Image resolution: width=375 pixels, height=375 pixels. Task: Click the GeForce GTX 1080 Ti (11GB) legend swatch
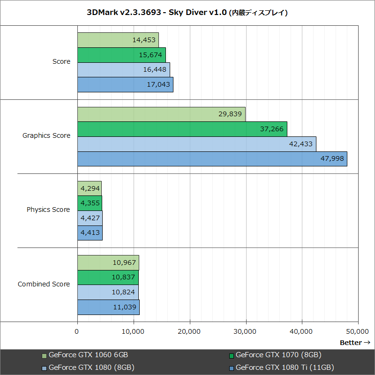(x=231, y=368)
